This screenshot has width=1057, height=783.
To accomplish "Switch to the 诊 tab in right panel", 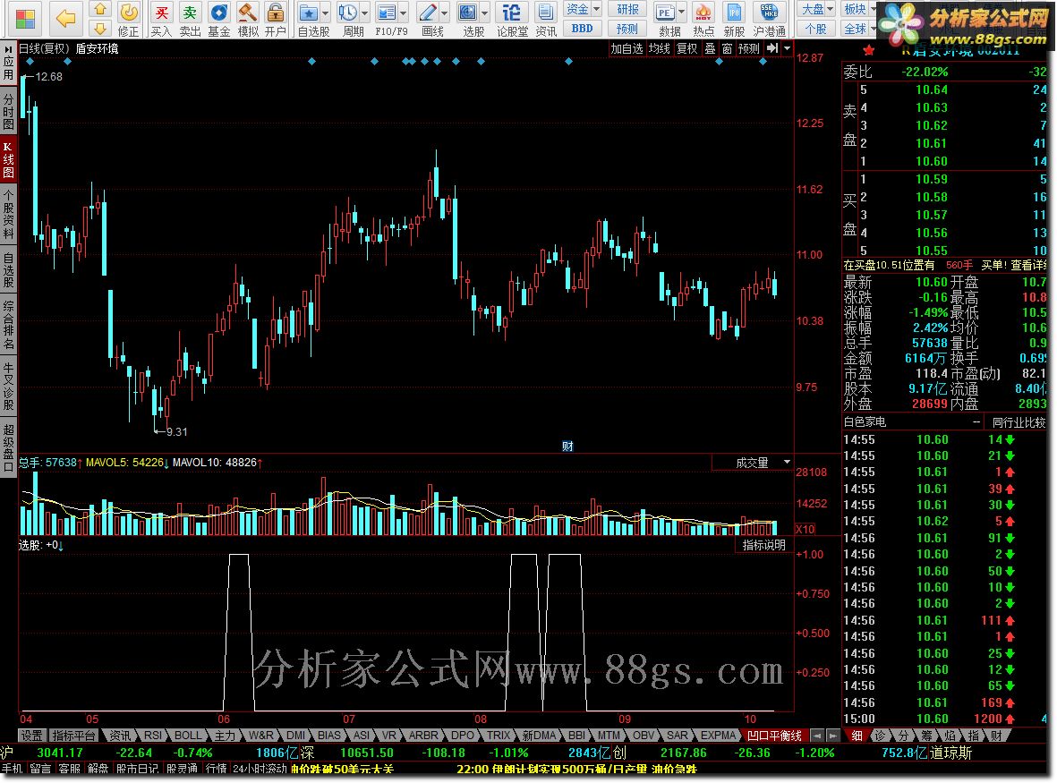I will [x=881, y=736].
